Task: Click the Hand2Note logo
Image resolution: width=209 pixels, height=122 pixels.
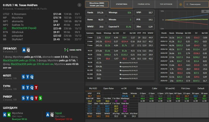Action: click(x=73, y=50)
